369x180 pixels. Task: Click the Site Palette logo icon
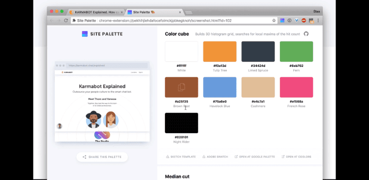tap(85, 34)
